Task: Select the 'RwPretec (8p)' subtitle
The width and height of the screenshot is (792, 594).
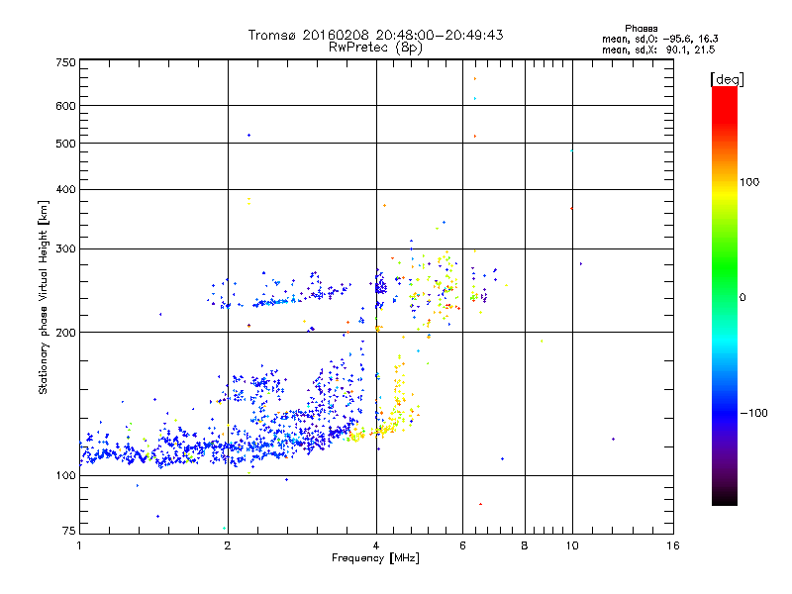Action: point(375,48)
